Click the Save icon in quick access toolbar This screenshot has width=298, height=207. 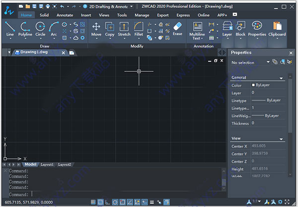click(34, 6)
